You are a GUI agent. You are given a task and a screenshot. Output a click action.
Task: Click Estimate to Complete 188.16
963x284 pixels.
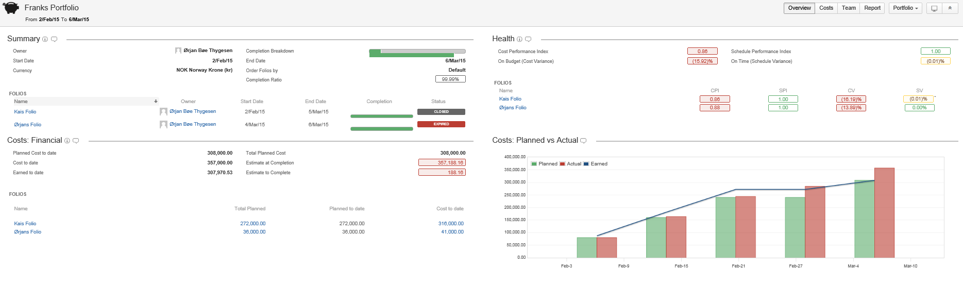[x=442, y=173]
